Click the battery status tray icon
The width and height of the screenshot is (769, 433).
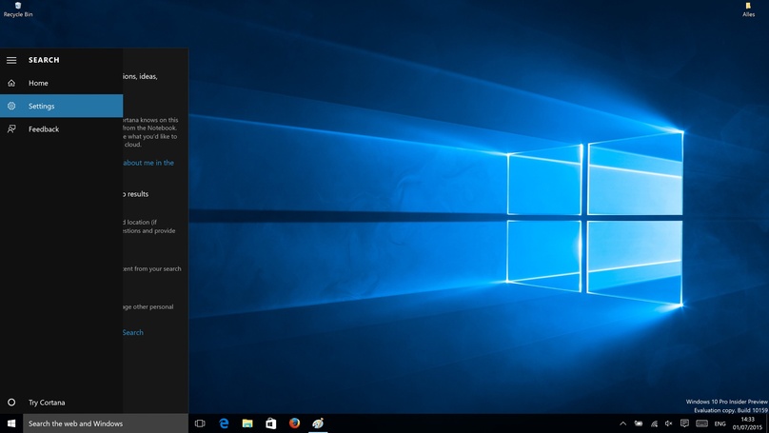click(638, 423)
